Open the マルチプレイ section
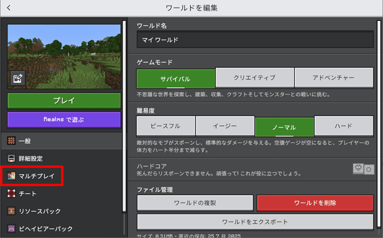The image size is (383, 238). pyautogui.click(x=61, y=176)
